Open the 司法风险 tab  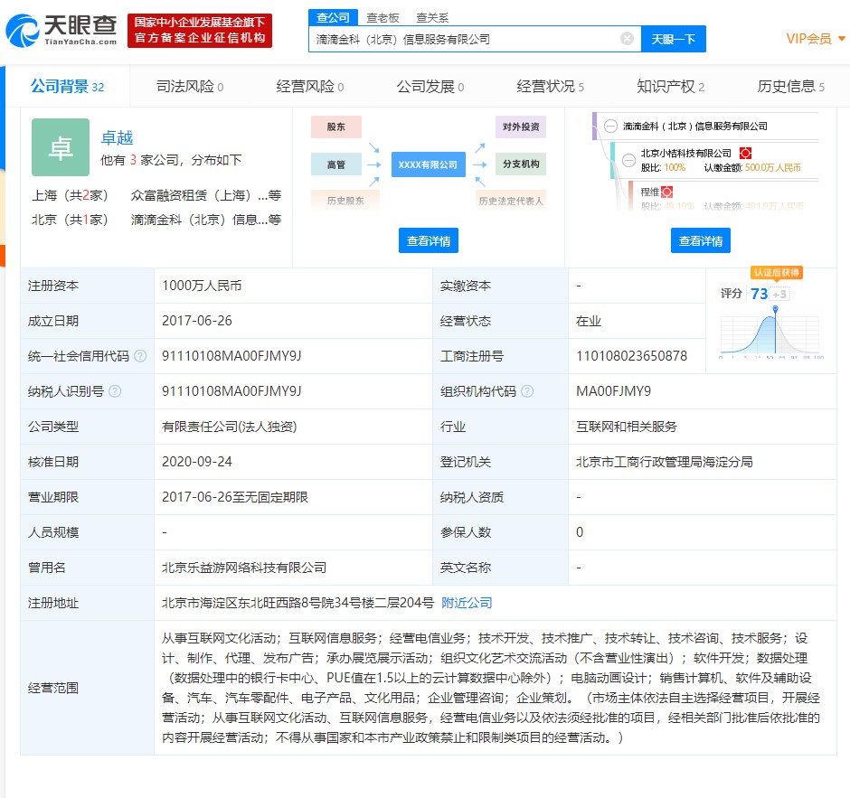190,86
